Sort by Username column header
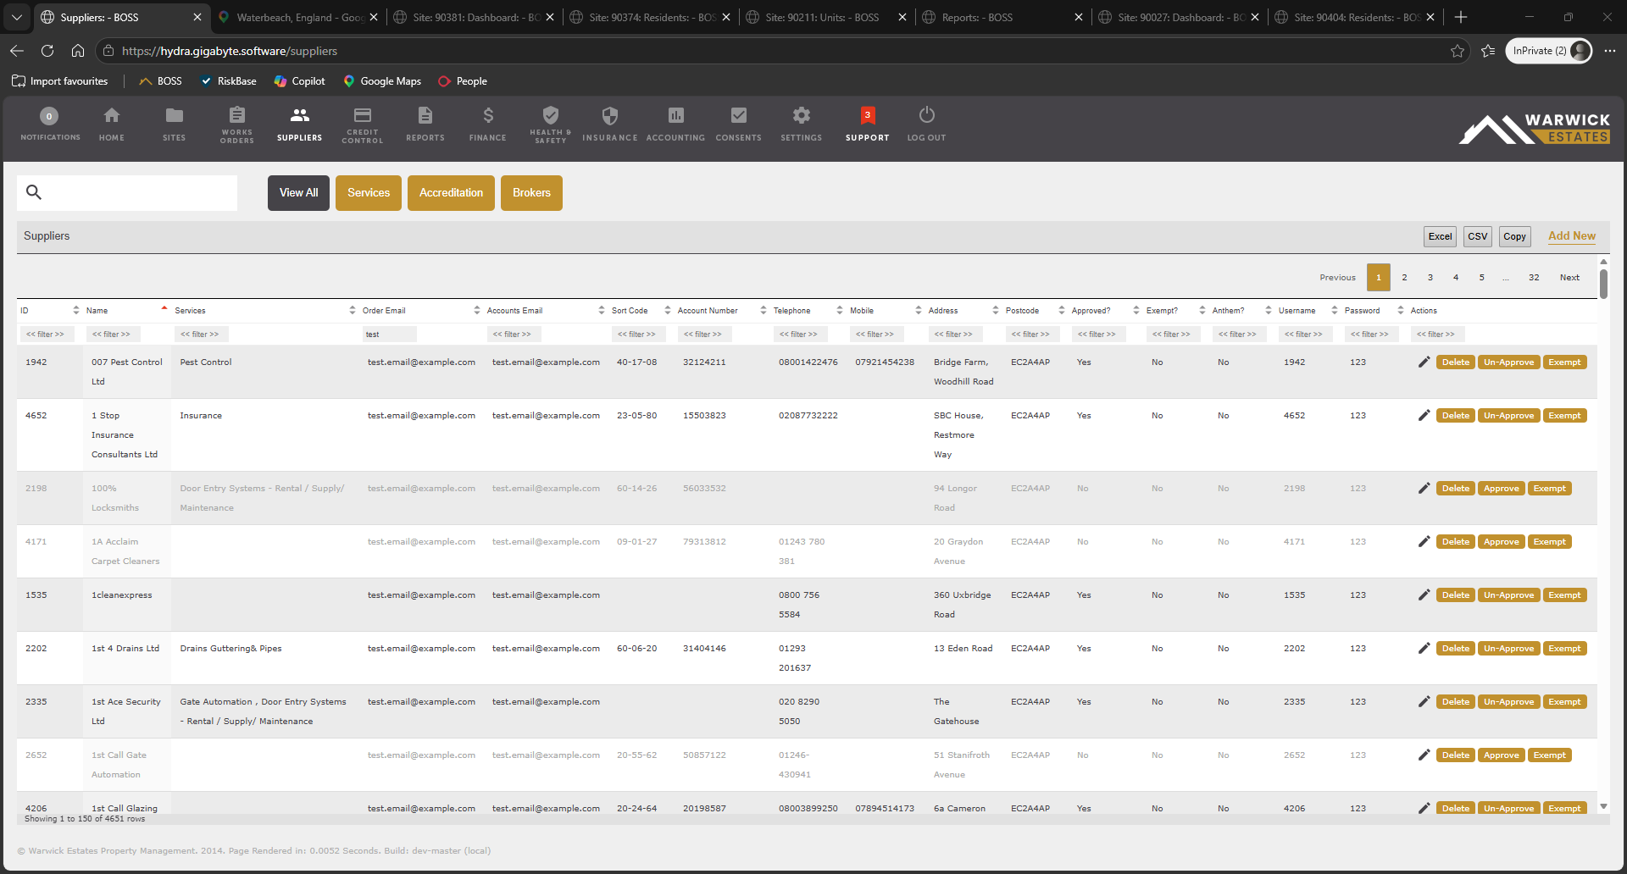Image resolution: width=1627 pixels, height=874 pixels. 1308,310
